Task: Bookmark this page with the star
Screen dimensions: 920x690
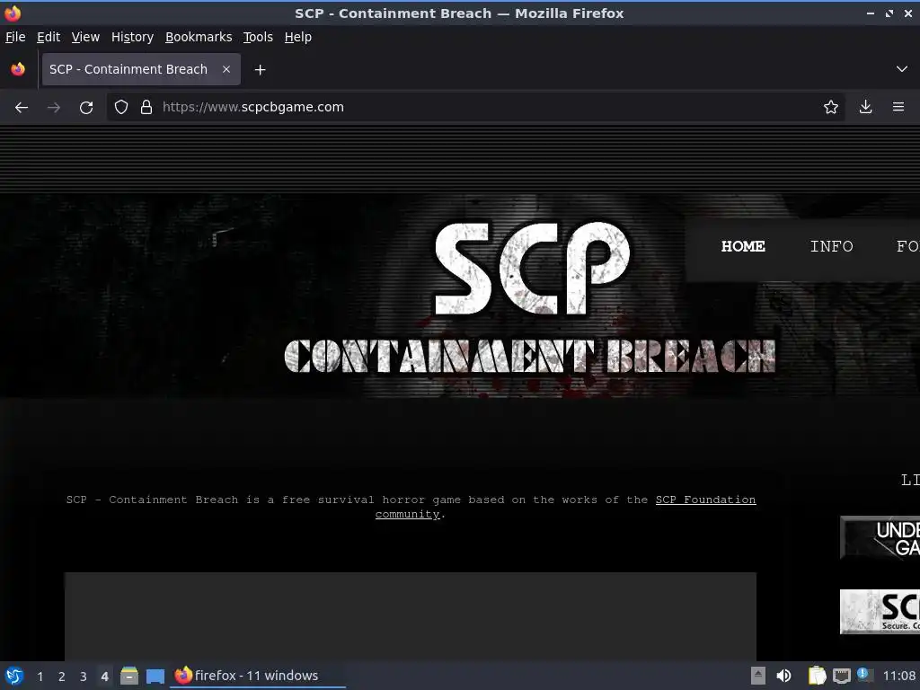Action: [830, 108]
